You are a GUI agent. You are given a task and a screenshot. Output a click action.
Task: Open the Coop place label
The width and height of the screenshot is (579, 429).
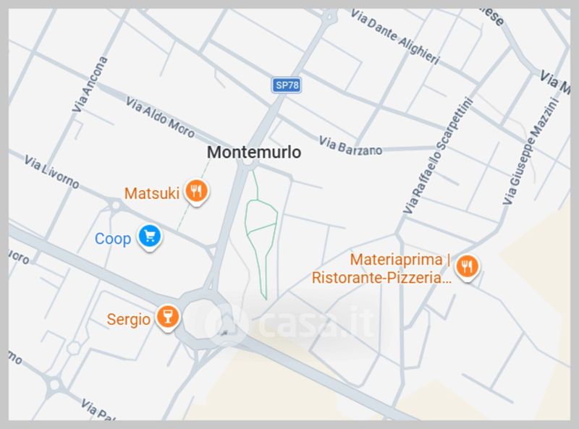pyautogui.click(x=113, y=239)
